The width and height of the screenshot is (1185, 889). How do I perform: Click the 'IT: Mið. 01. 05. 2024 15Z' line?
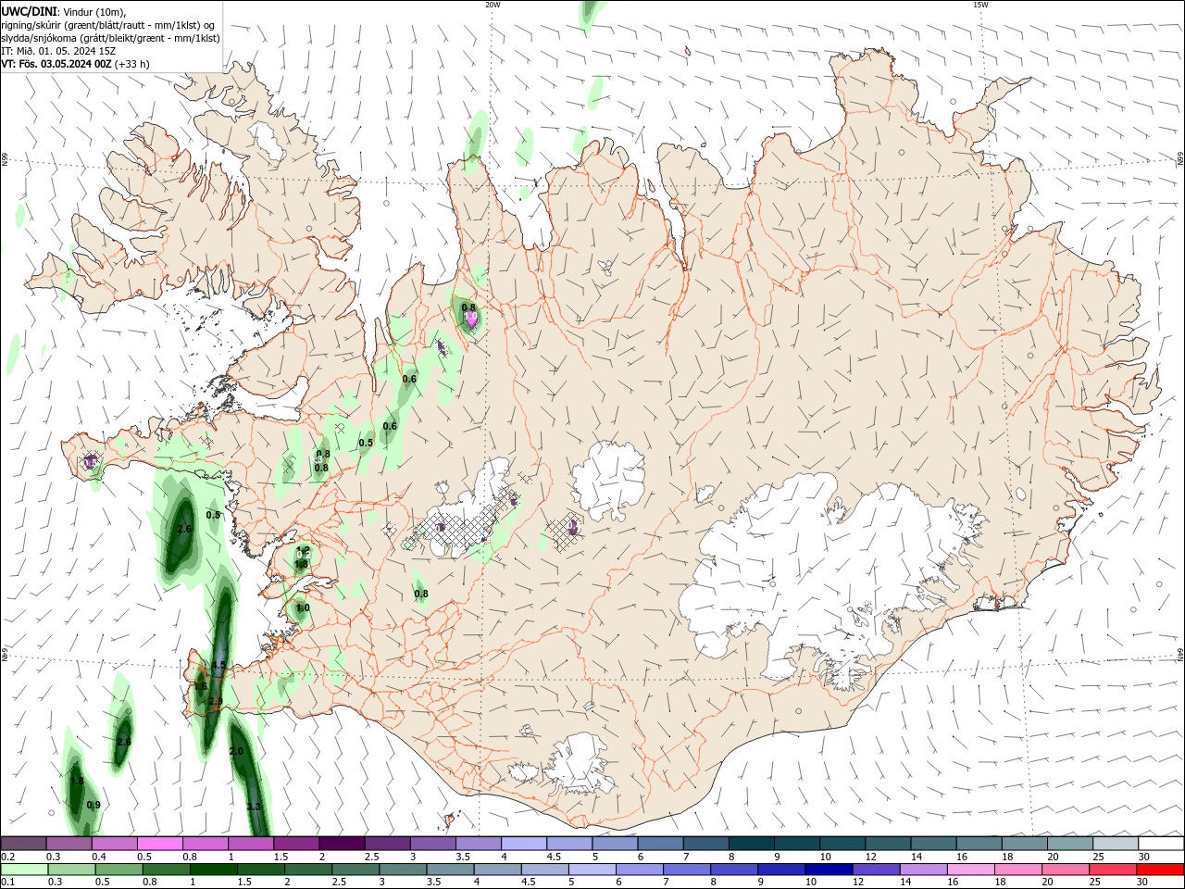(x=58, y=51)
